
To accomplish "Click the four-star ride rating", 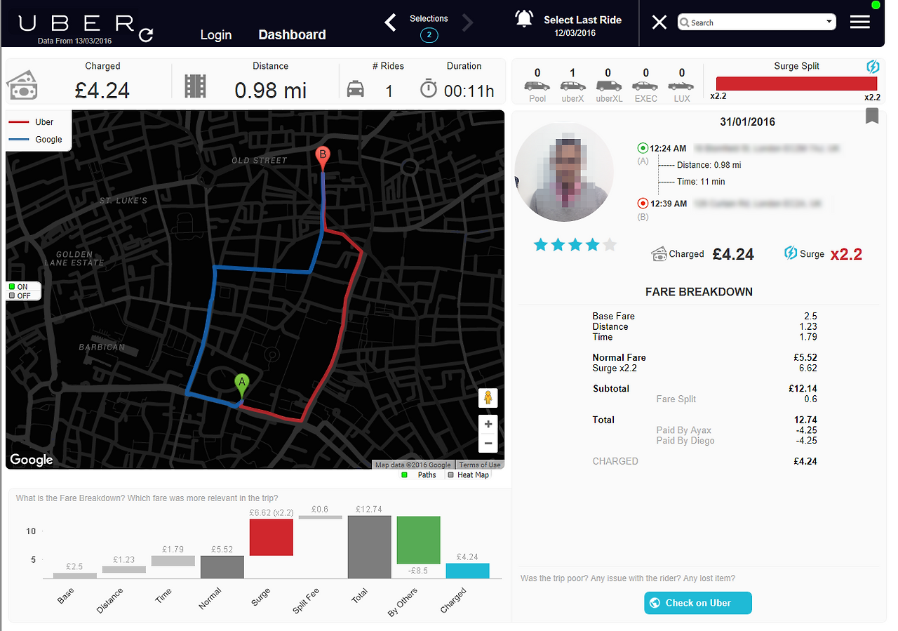I will pyautogui.click(x=575, y=244).
